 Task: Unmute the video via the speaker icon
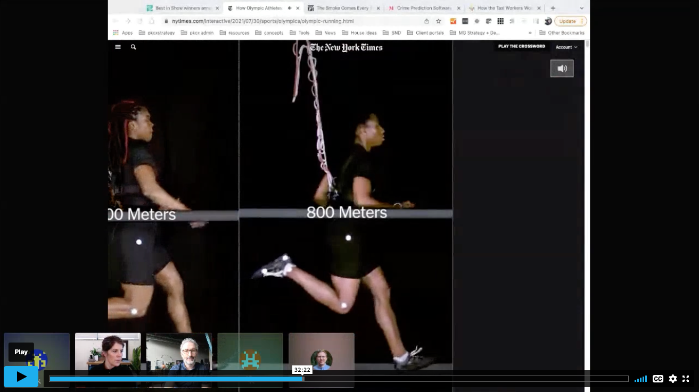pyautogui.click(x=562, y=68)
